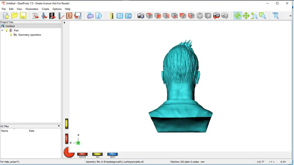Toggle the Part visibility light bulb
The height and width of the screenshot is (165, 294).
pos(7,30)
